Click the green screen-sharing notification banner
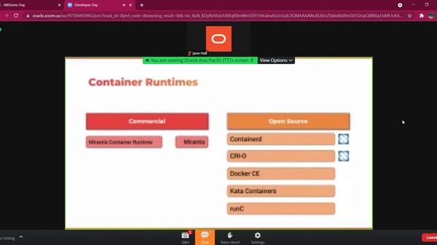The width and height of the screenshot is (437, 245). (x=200, y=61)
